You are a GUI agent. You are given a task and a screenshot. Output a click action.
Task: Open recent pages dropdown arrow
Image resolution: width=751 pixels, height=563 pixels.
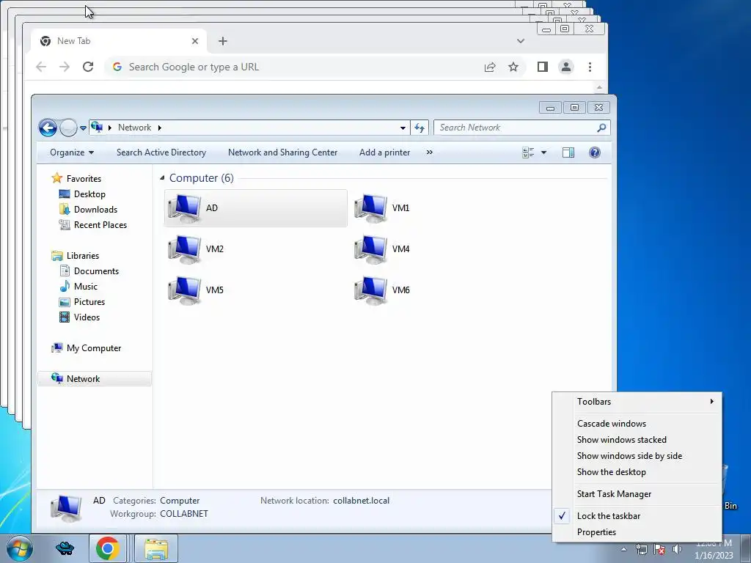coord(83,128)
